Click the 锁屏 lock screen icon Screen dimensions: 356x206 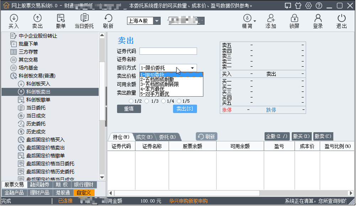click(294, 18)
